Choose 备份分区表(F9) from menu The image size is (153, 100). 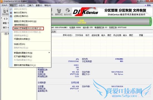click(x=21, y=12)
